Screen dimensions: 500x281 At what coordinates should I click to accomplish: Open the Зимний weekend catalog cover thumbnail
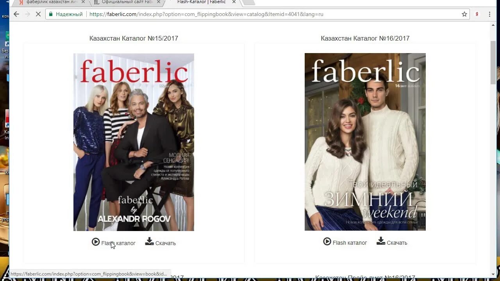click(x=365, y=142)
